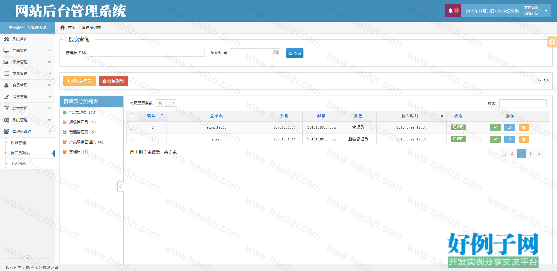Screen dimensions: 557x271
Task: Click the green check button for admin12345
Action: click(495, 127)
